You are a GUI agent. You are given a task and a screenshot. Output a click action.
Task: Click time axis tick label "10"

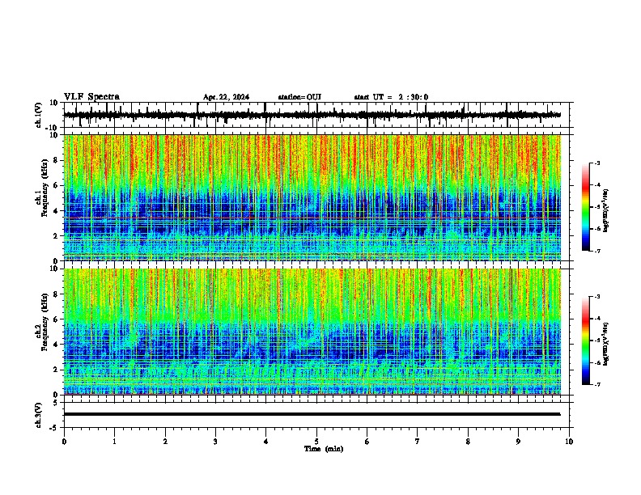[569, 442]
